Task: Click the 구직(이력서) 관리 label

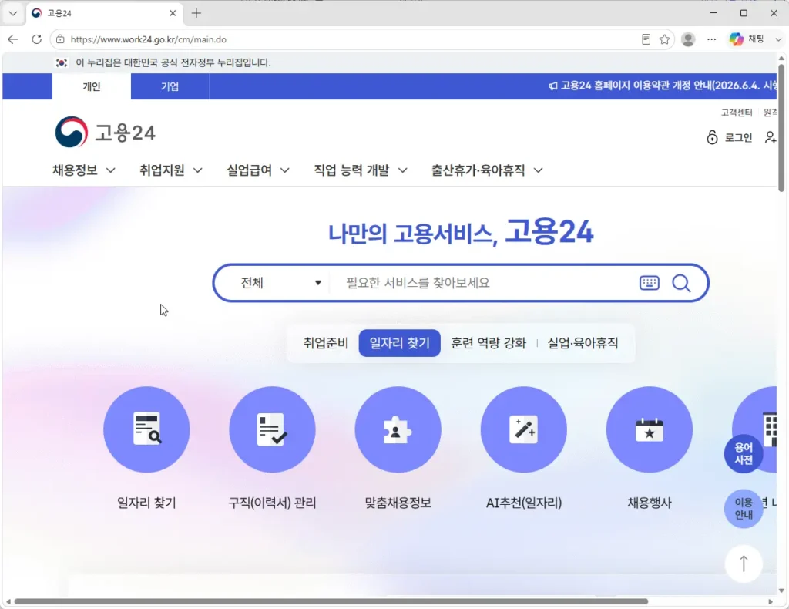Action: pyautogui.click(x=272, y=503)
